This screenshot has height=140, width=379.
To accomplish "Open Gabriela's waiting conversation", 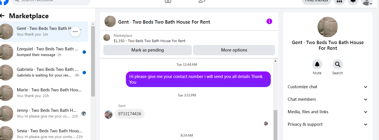I will coord(44,73).
